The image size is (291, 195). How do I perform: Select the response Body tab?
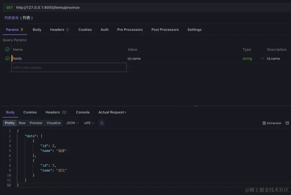10,112
